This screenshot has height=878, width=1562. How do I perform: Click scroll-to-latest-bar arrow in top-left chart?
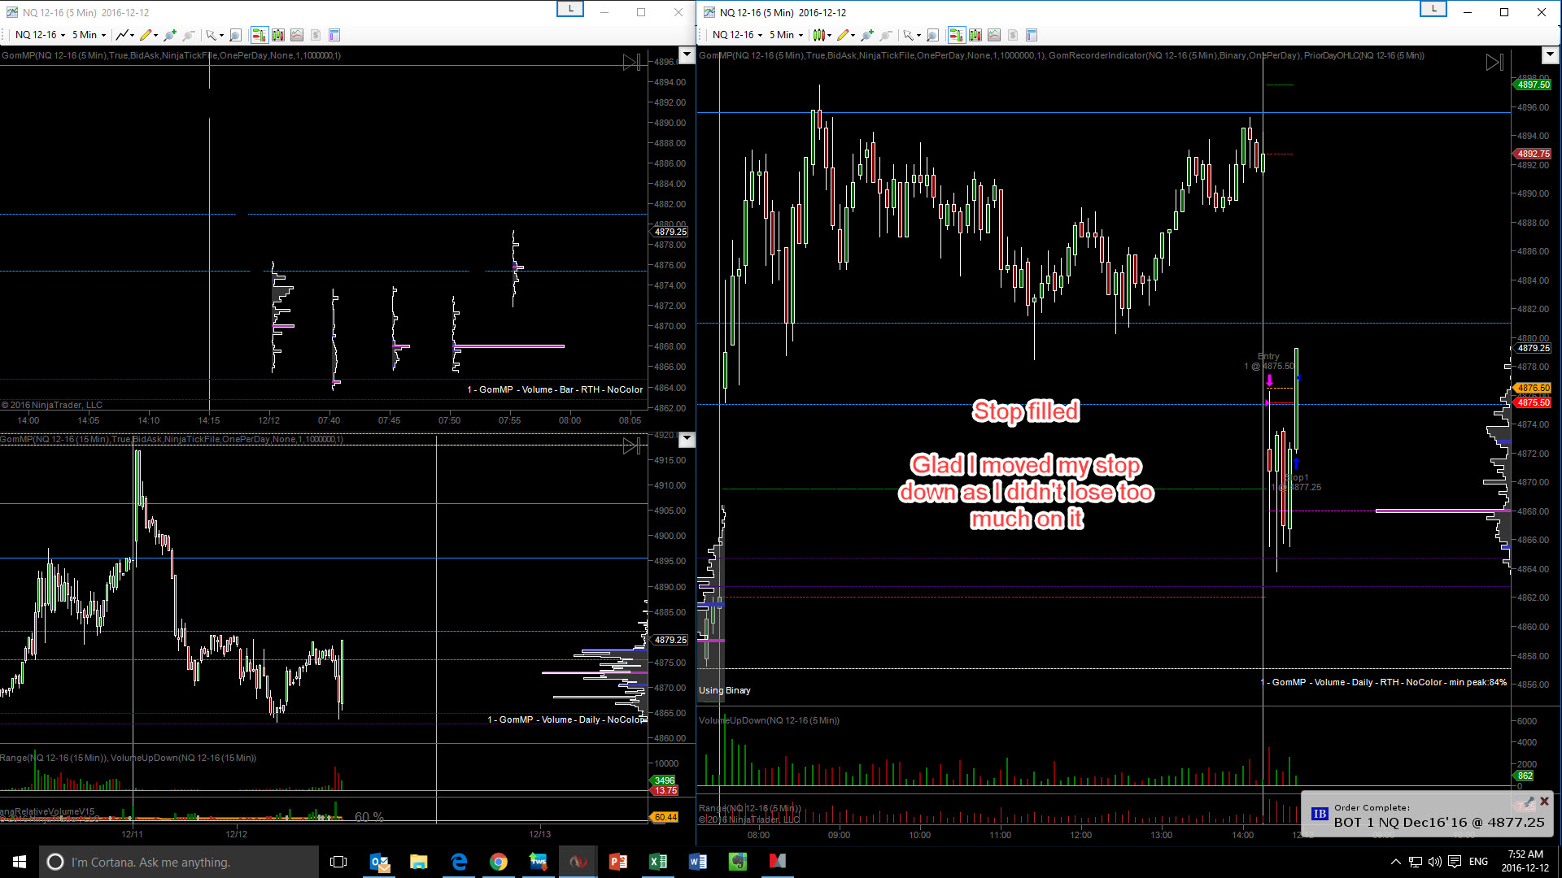pos(631,63)
